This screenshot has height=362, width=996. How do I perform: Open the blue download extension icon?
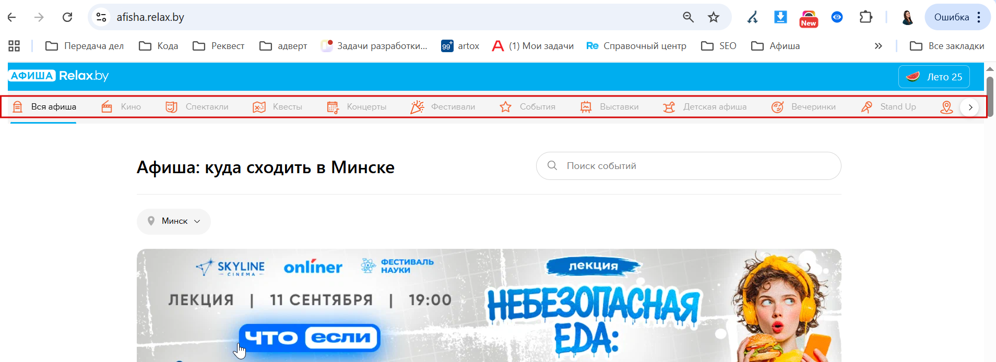tap(780, 17)
